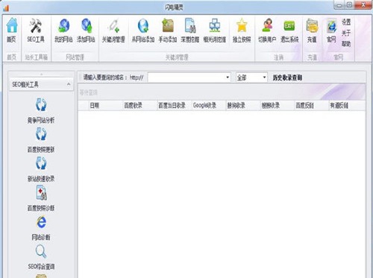The image size is (373, 278).
Task: Click the small scroll-up arrow above SEO相关工具
Action: pyautogui.click(x=41, y=74)
